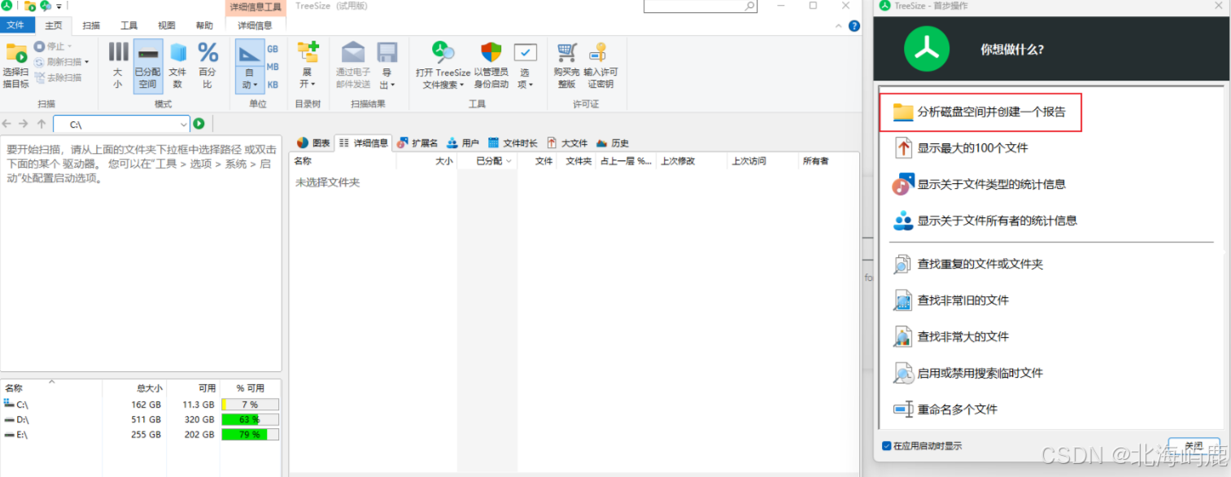Click the Owner (所有者) column header
The width and height of the screenshot is (1231, 477).
pos(827,161)
